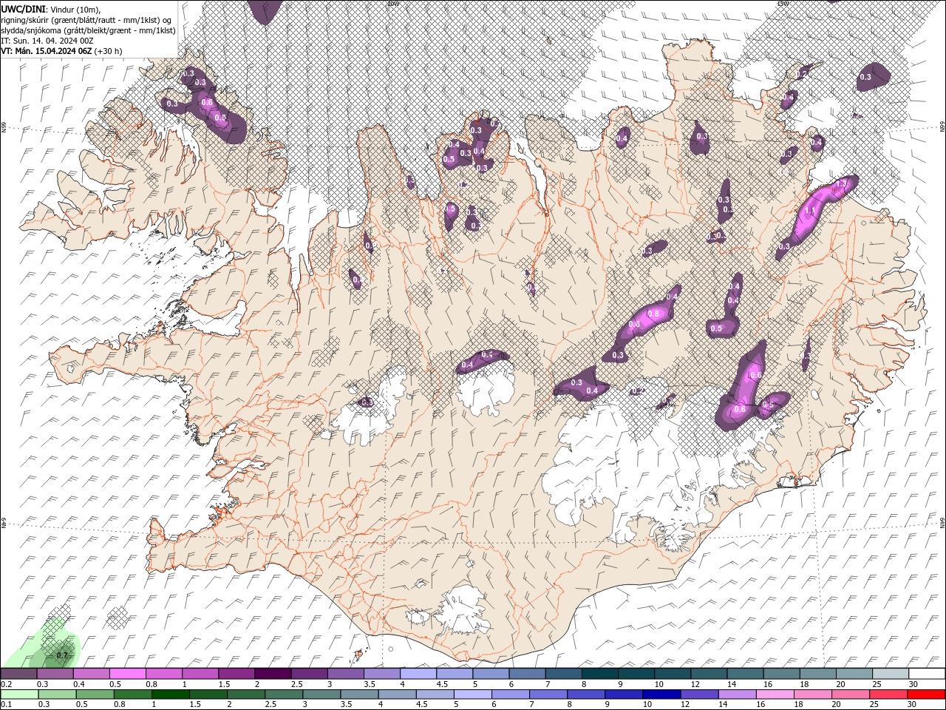Click the 1.1 value in the northeast snow band
The width and height of the screenshot is (946, 710).
pos(809,211)
